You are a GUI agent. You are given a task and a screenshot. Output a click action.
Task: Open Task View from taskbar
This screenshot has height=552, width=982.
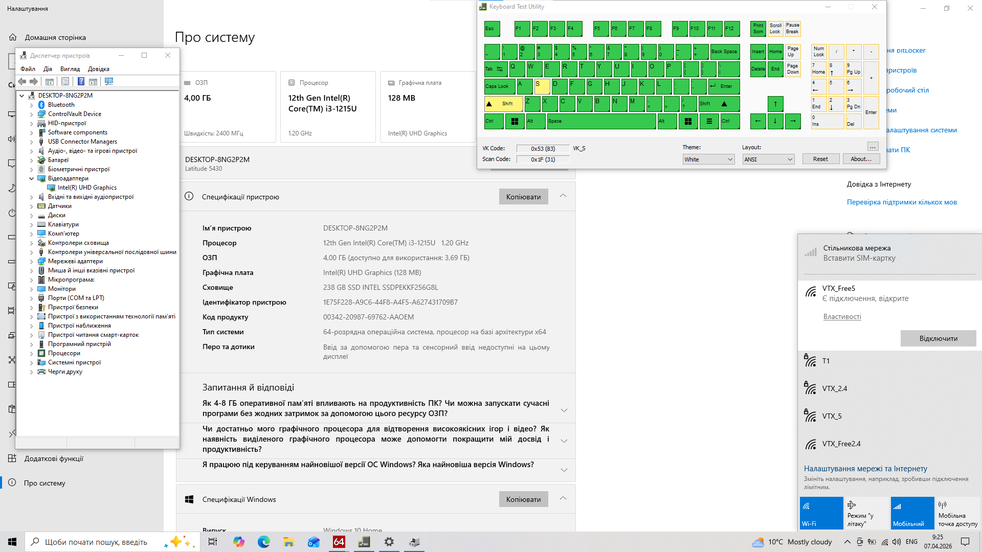pos(213,542)
